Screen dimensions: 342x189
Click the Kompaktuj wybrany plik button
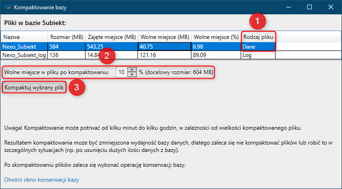(34, 88)
